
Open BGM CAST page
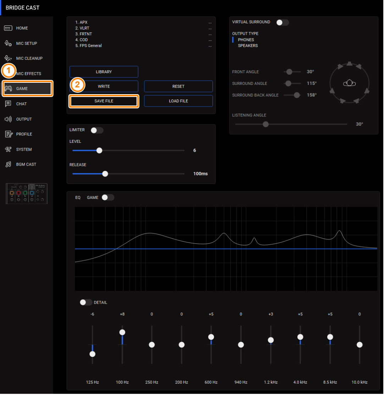click(x=27, y=164)
